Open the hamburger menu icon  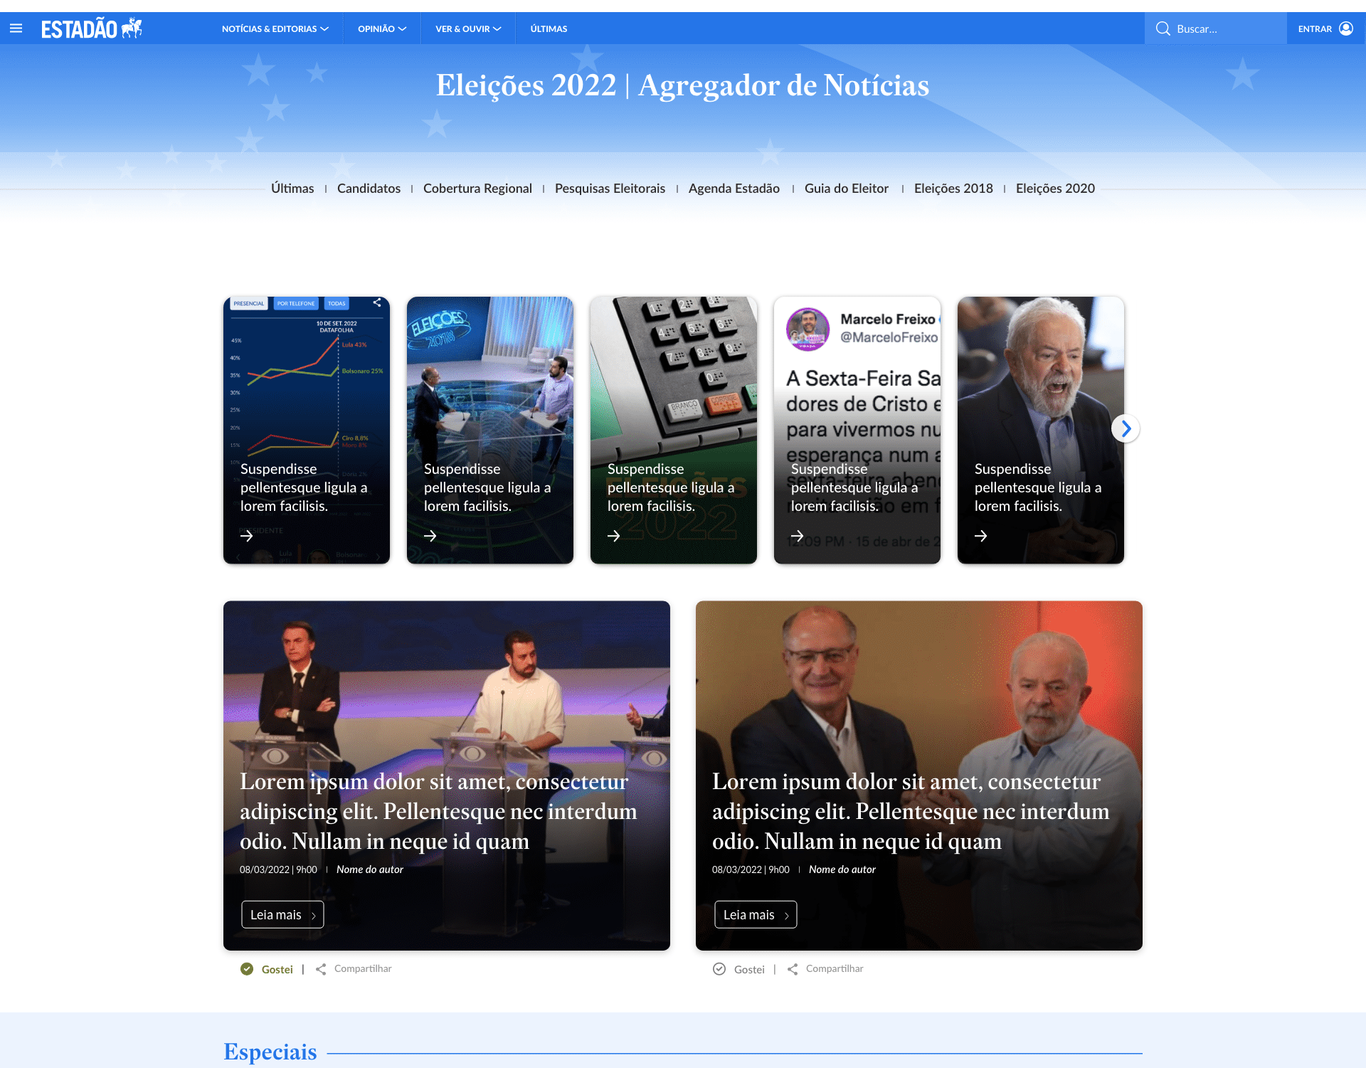tap(16, 28)
